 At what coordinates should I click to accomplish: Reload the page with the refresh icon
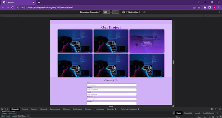click(12, 8)
